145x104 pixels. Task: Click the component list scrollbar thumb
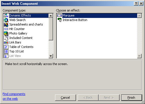click(x=51, y=29)
